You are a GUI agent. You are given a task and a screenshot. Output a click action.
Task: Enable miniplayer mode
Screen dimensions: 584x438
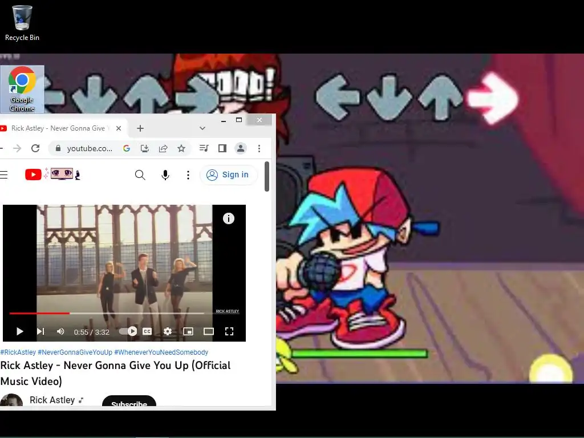coord(188,331)
